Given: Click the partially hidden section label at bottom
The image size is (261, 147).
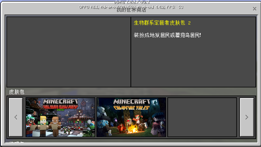Looking at the screenshot, I should pos(17,142).
